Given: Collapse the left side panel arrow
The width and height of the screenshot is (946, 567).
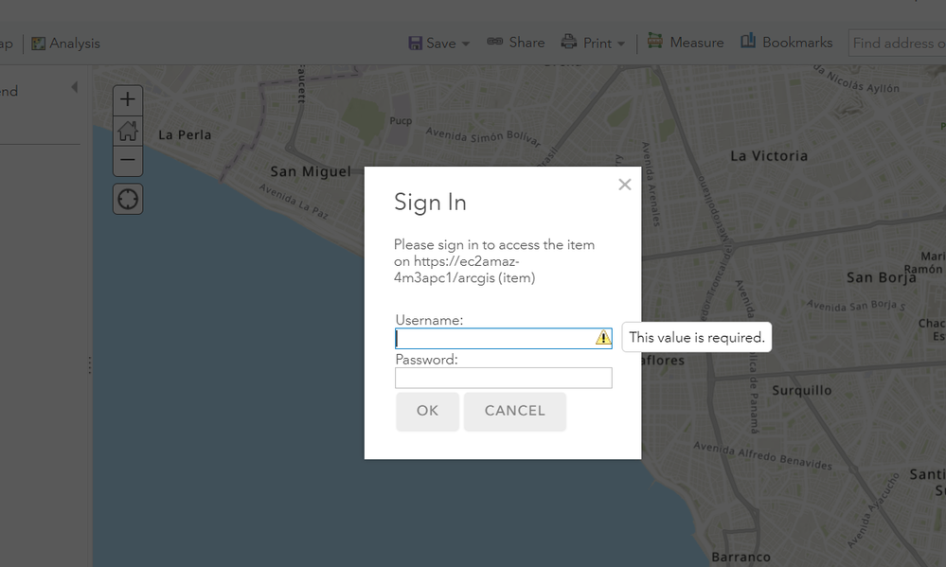Looking at the screenshot, I should 74,88.
